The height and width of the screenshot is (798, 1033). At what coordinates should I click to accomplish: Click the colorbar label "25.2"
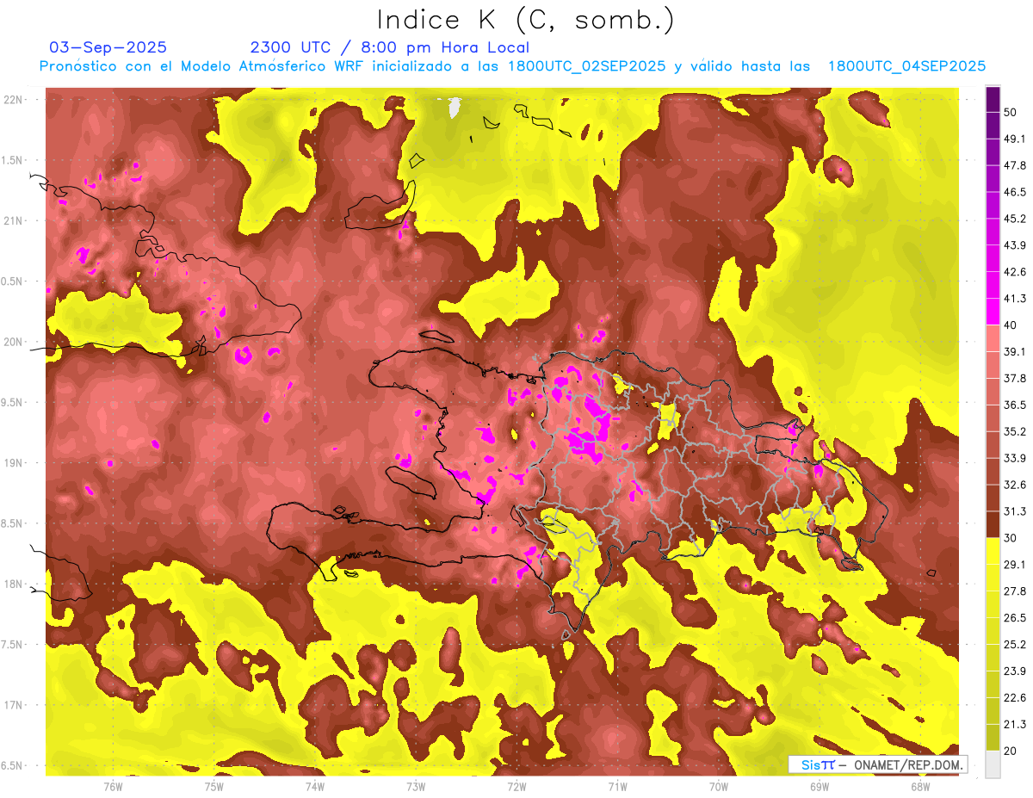(x=1015, y=644)
